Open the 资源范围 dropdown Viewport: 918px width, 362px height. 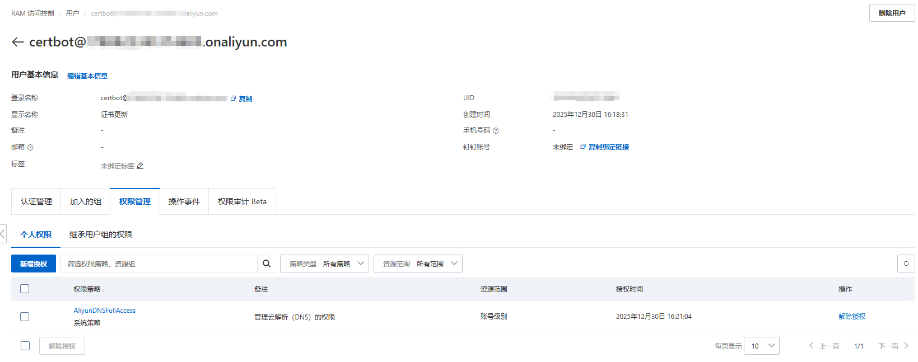click(x=418, y=264)
